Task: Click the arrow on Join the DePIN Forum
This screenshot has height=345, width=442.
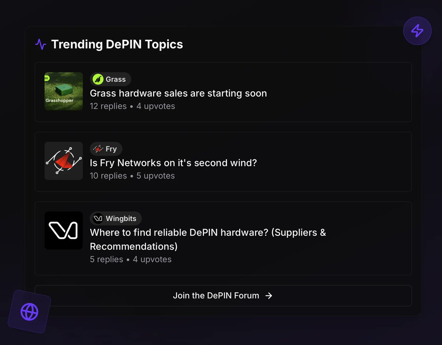Action: [269, 296]
